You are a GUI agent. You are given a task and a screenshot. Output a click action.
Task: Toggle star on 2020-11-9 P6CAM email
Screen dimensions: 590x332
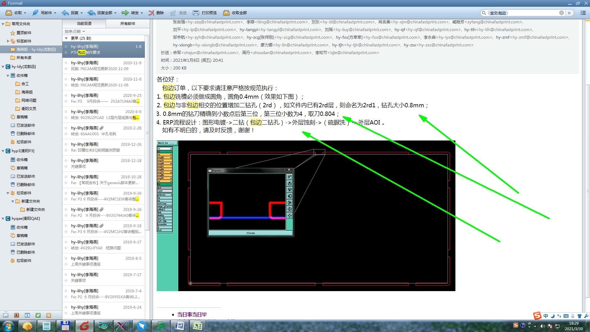click(x=66, y=69)
